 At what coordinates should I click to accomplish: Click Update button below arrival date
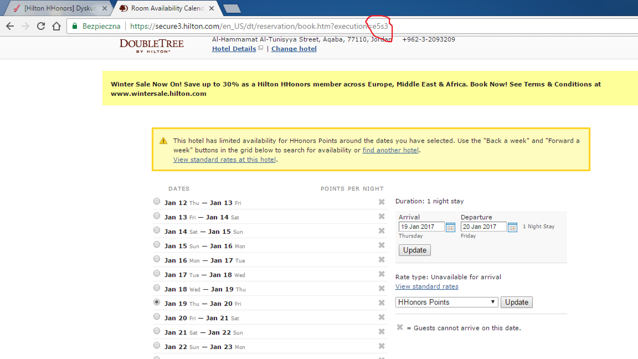click(x=415, y=250)
